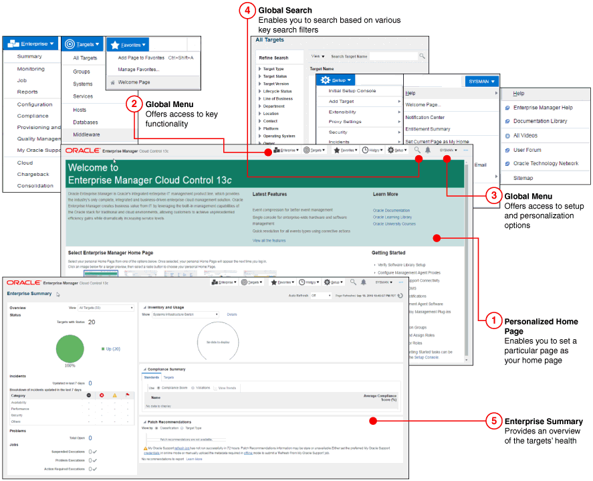Select Middleware in the Targets menu

(87, 134)
